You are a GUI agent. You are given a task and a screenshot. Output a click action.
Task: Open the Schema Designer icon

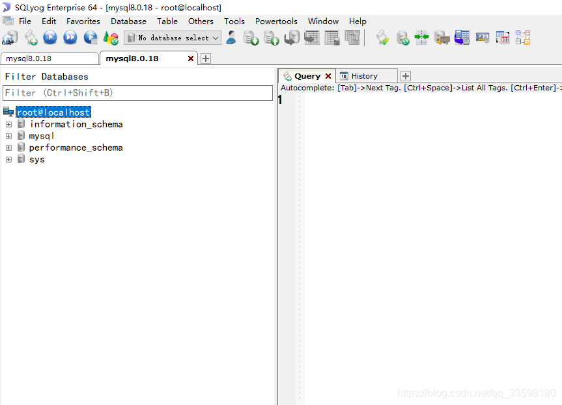point(523,38)
